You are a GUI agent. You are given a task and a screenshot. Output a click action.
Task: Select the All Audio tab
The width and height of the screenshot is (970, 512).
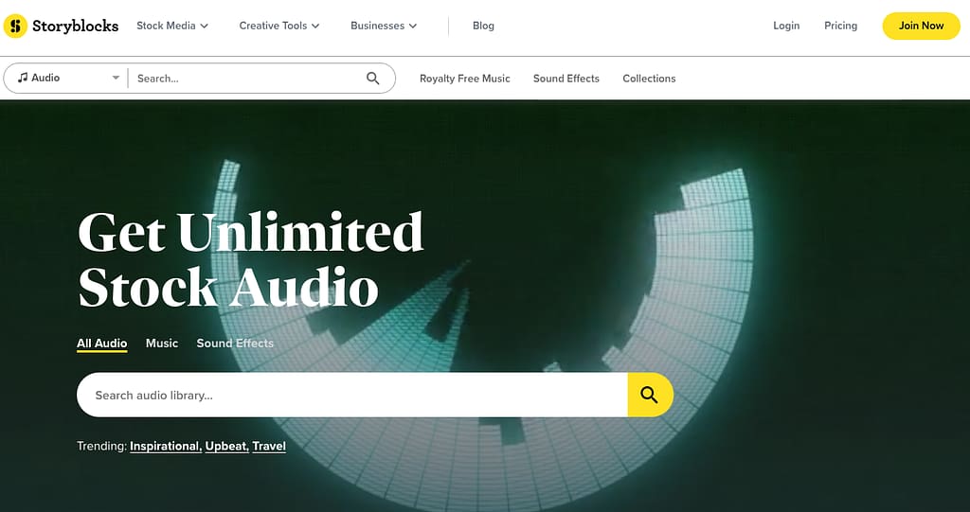pyautogui.click(x=102, y=344)
